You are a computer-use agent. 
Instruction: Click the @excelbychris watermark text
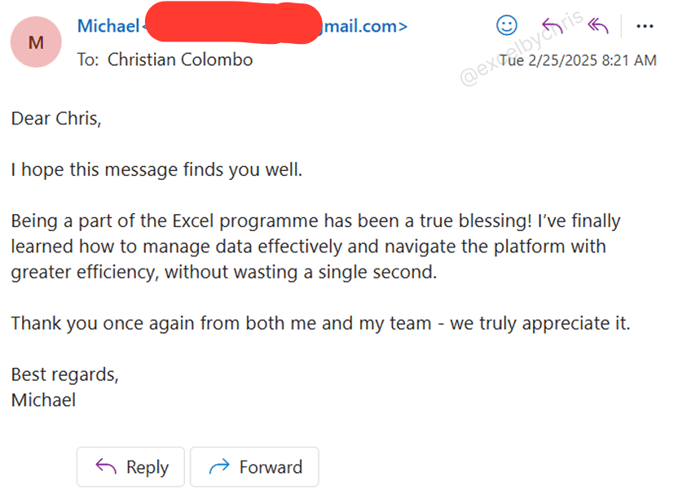point(522,47)
